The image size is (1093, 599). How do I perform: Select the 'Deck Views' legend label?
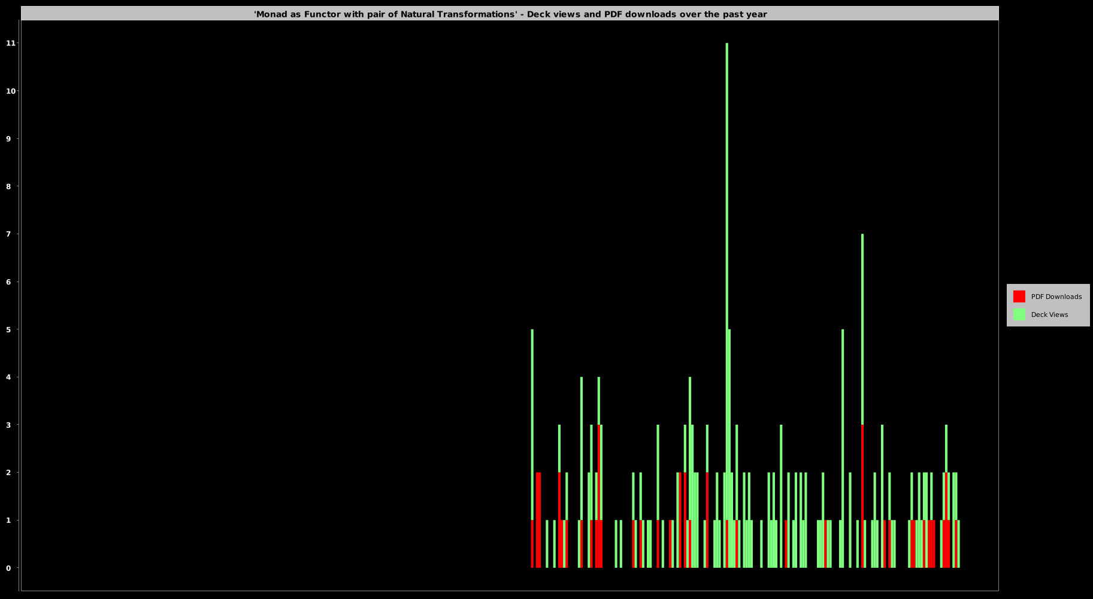tap(1049, 314)
